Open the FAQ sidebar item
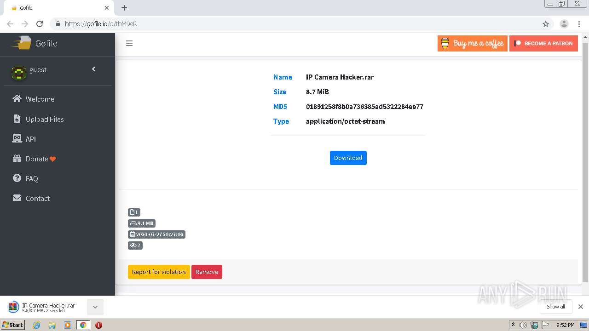Screen dimensions: 589x331 pos(58,178)
